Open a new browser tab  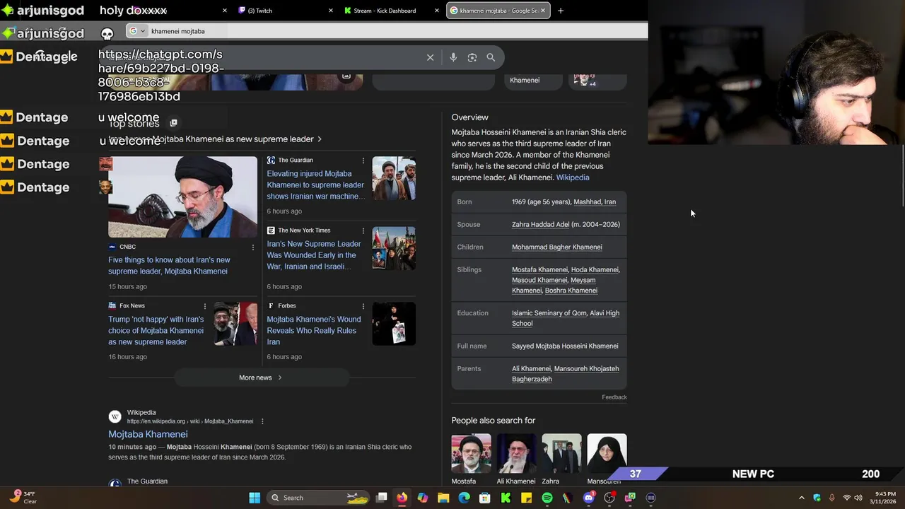click(x=561, y=11)
